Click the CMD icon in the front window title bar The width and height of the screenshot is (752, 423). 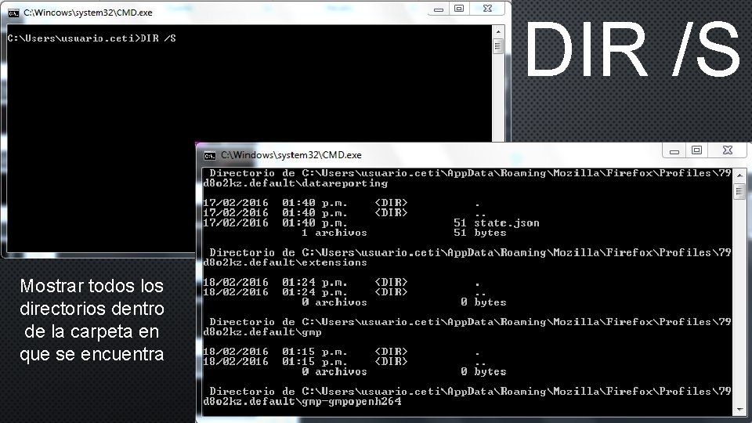(x=210, y=155)
